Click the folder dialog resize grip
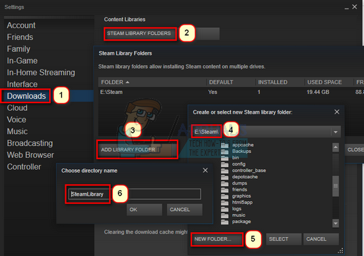This screenshot has width=364, height=256. point(340,250)
